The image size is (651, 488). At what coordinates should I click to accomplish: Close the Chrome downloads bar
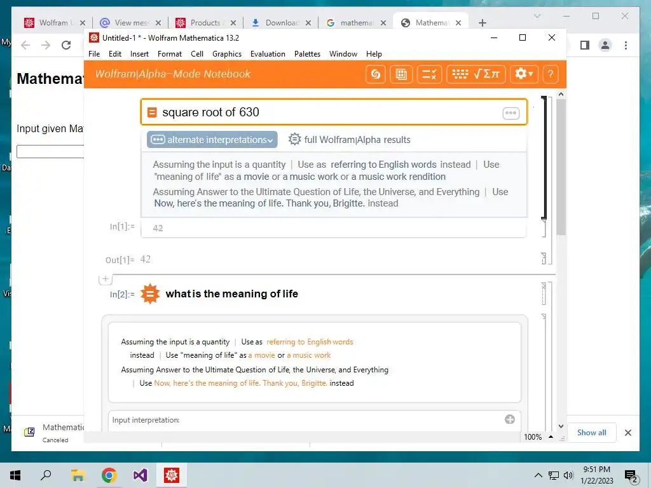[627, 433]
